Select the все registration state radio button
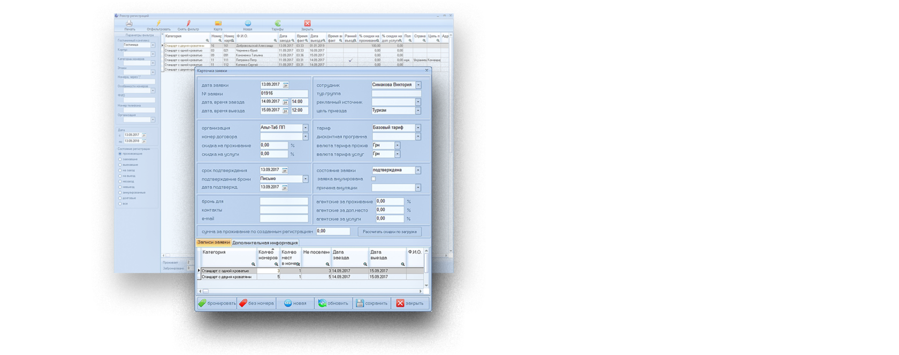Image resolution: width=899 pixels, height=355 pixels. click(x=120, y=203)
